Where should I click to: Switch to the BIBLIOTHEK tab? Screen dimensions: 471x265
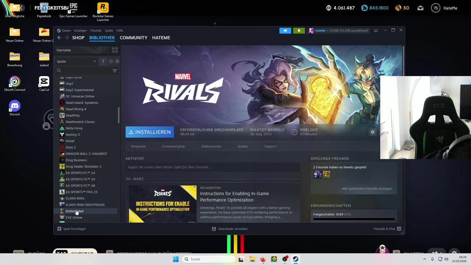(102, 38)
